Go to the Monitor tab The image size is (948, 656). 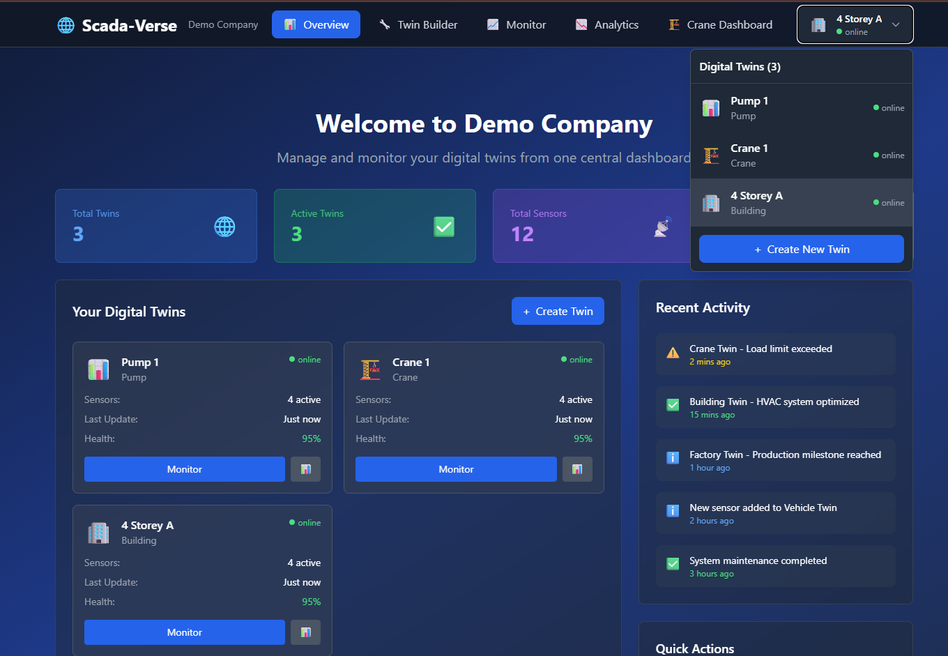click(x=517, y=24)
